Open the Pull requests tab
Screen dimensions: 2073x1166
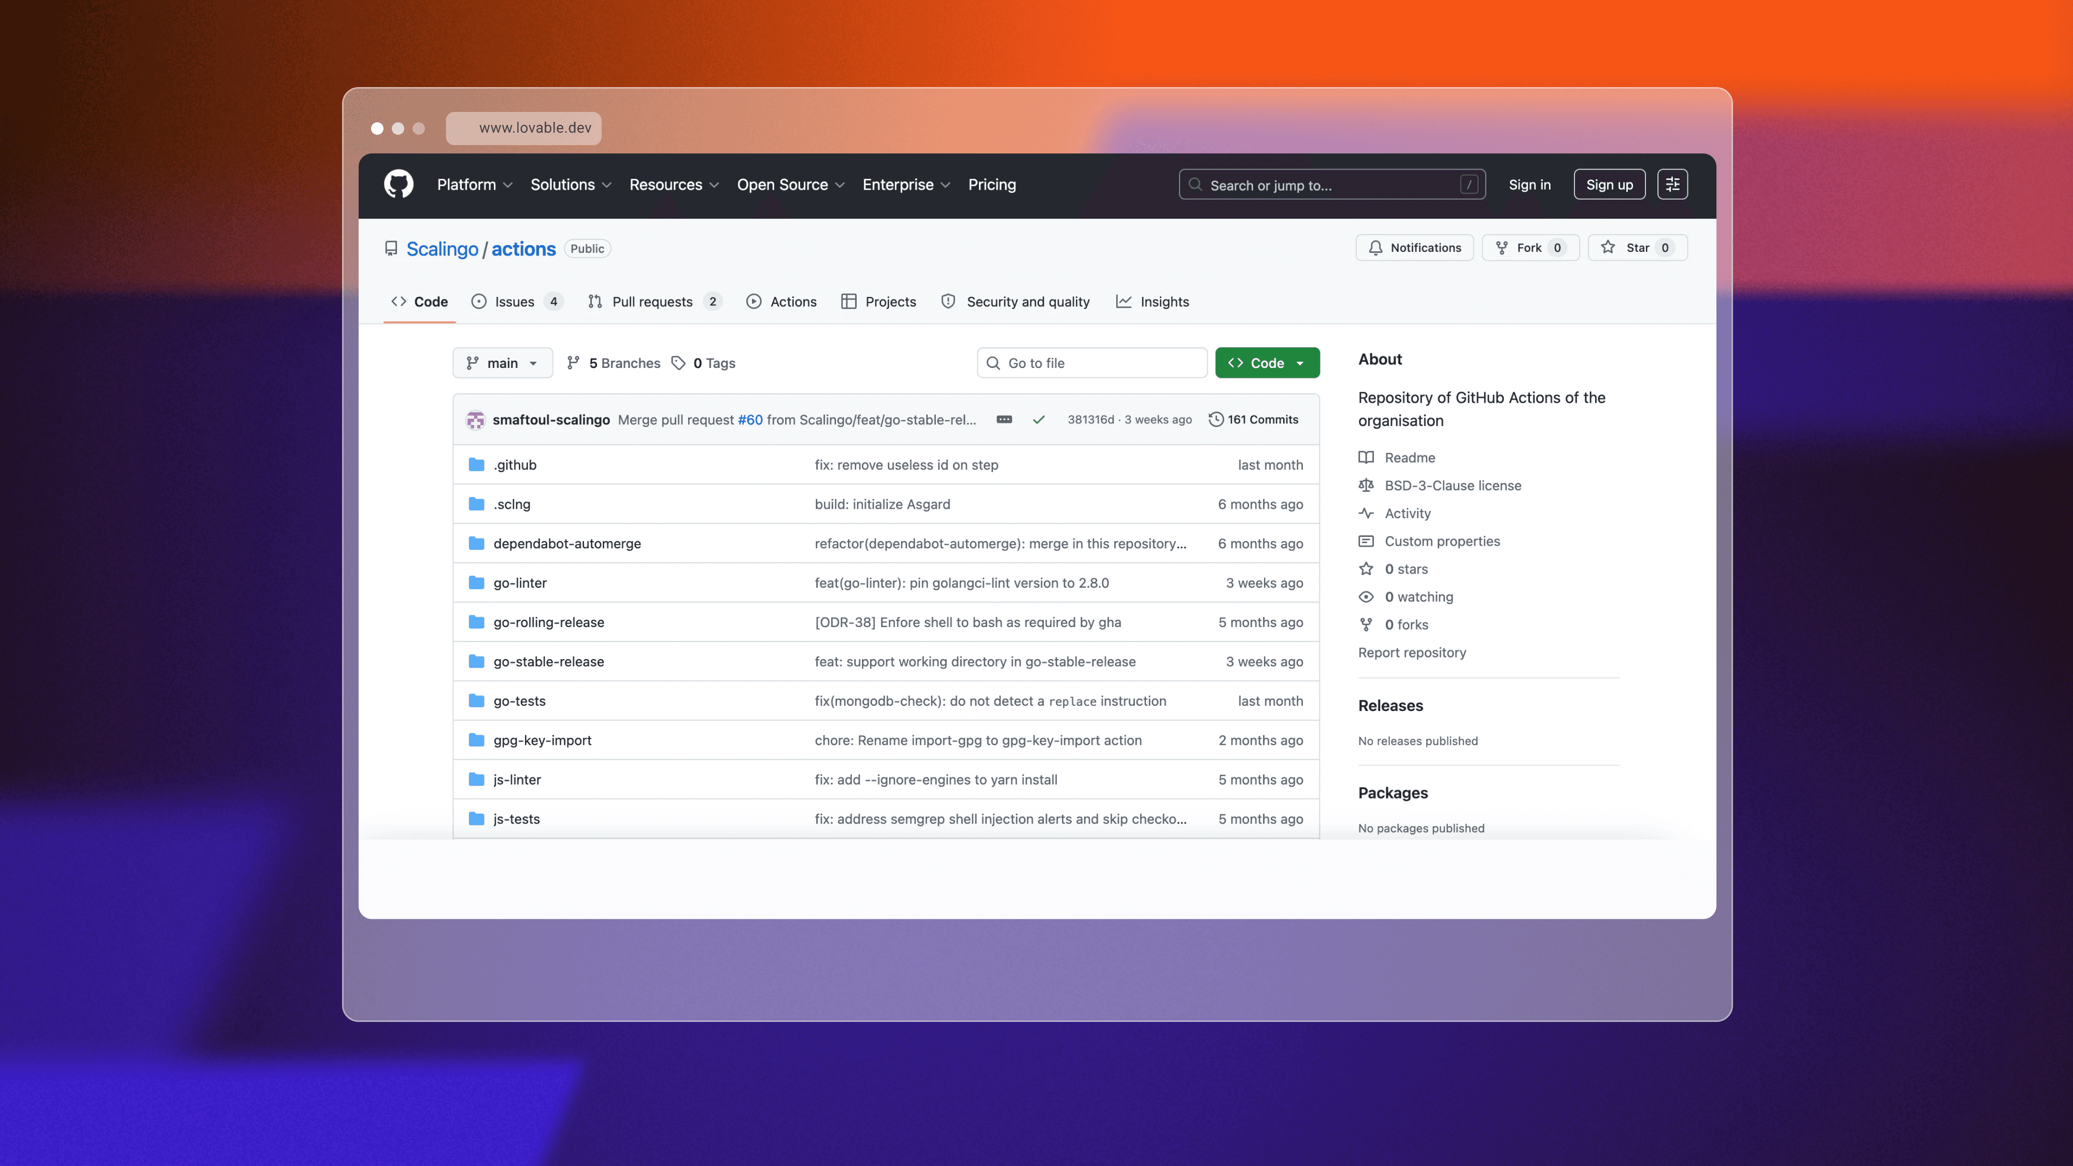pos(655,302)
